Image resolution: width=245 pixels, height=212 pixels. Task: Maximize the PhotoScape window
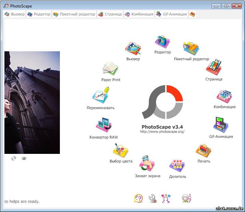pos(226,6)
